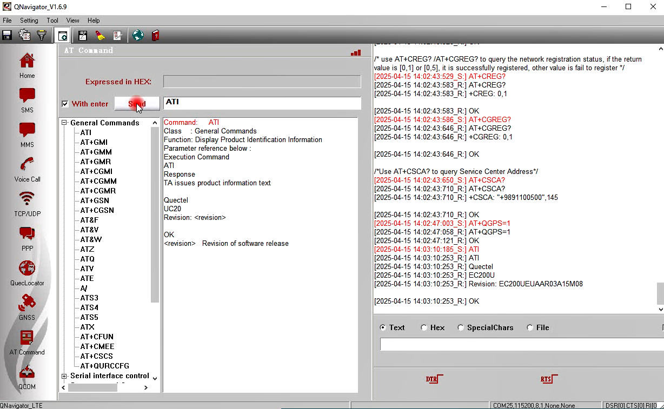The width and height of the screenshot is (664, 409).
Task: Select the Text radio button
Action: (x=383, y=327)
